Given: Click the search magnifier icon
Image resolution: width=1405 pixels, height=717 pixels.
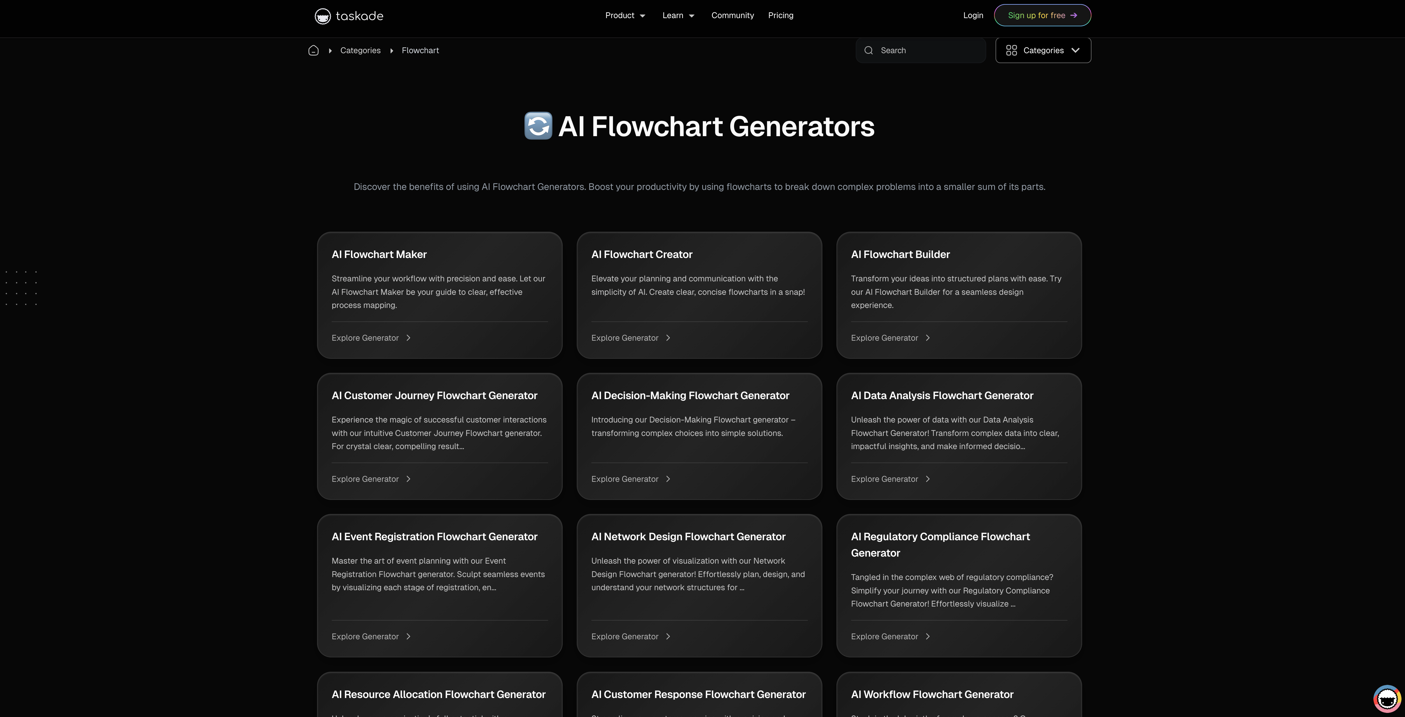Looking at the screenshot, I should point(868,50).
